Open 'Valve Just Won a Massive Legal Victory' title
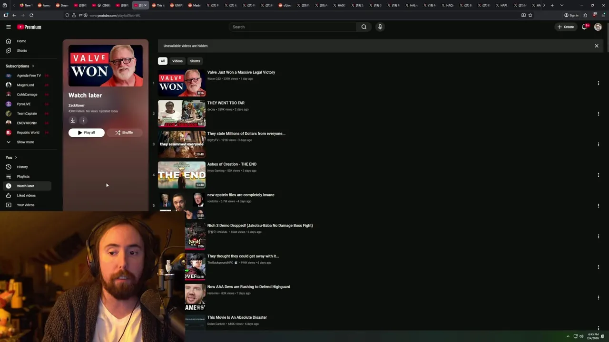 (x=241, y=73)
